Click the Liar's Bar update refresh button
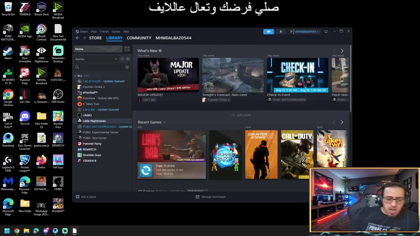The width and height of the screenshot is (420, 236). tap(146, 170)
